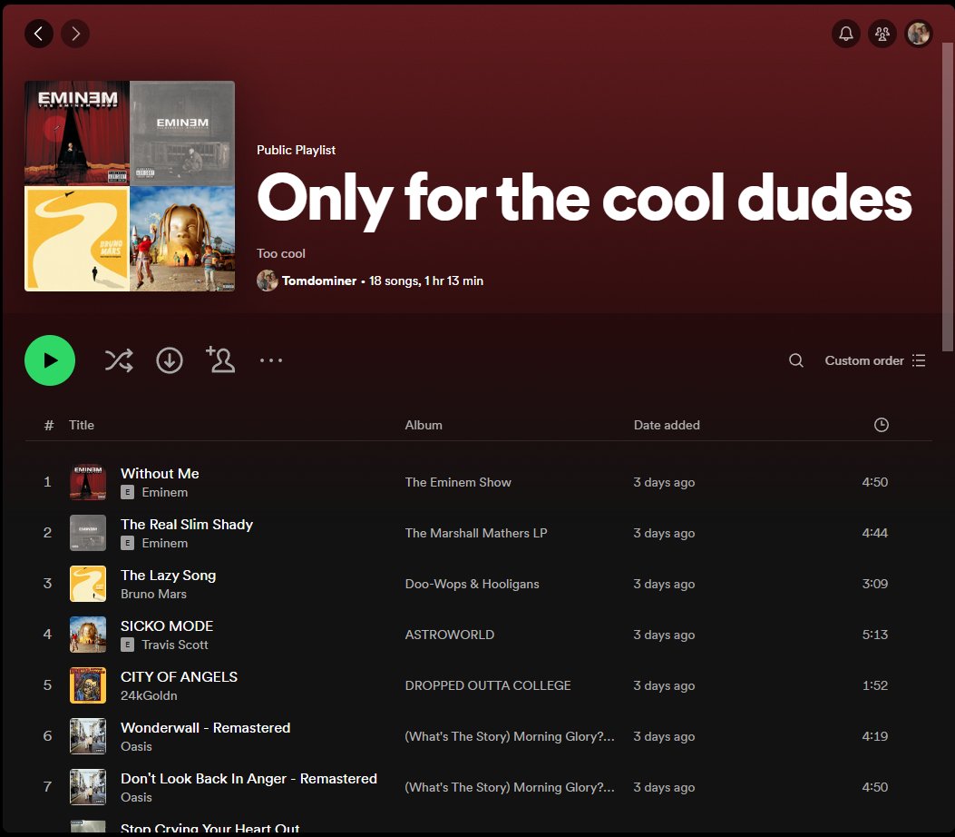This screenshot has height=837, width=955.
Task: Click row number 3
Action: [47, 584]
